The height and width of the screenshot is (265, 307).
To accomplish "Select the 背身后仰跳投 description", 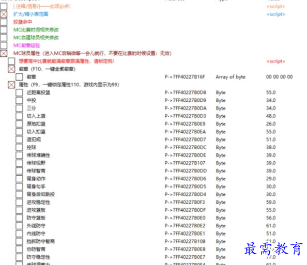I will coord(41,194).
